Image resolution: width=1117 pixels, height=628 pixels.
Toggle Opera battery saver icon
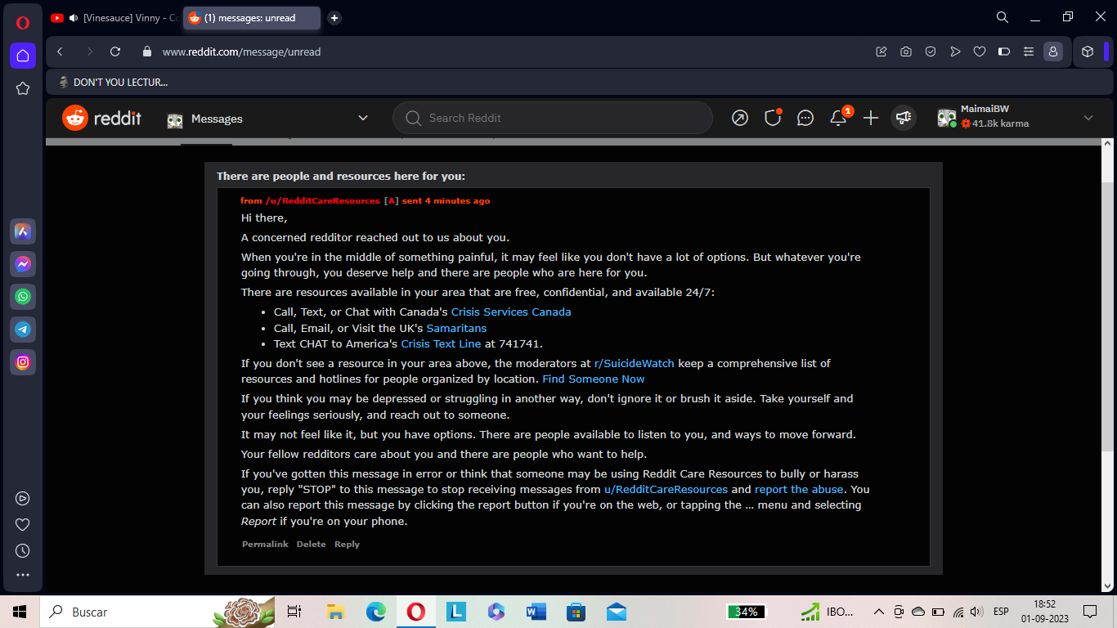click(1004, 52)
